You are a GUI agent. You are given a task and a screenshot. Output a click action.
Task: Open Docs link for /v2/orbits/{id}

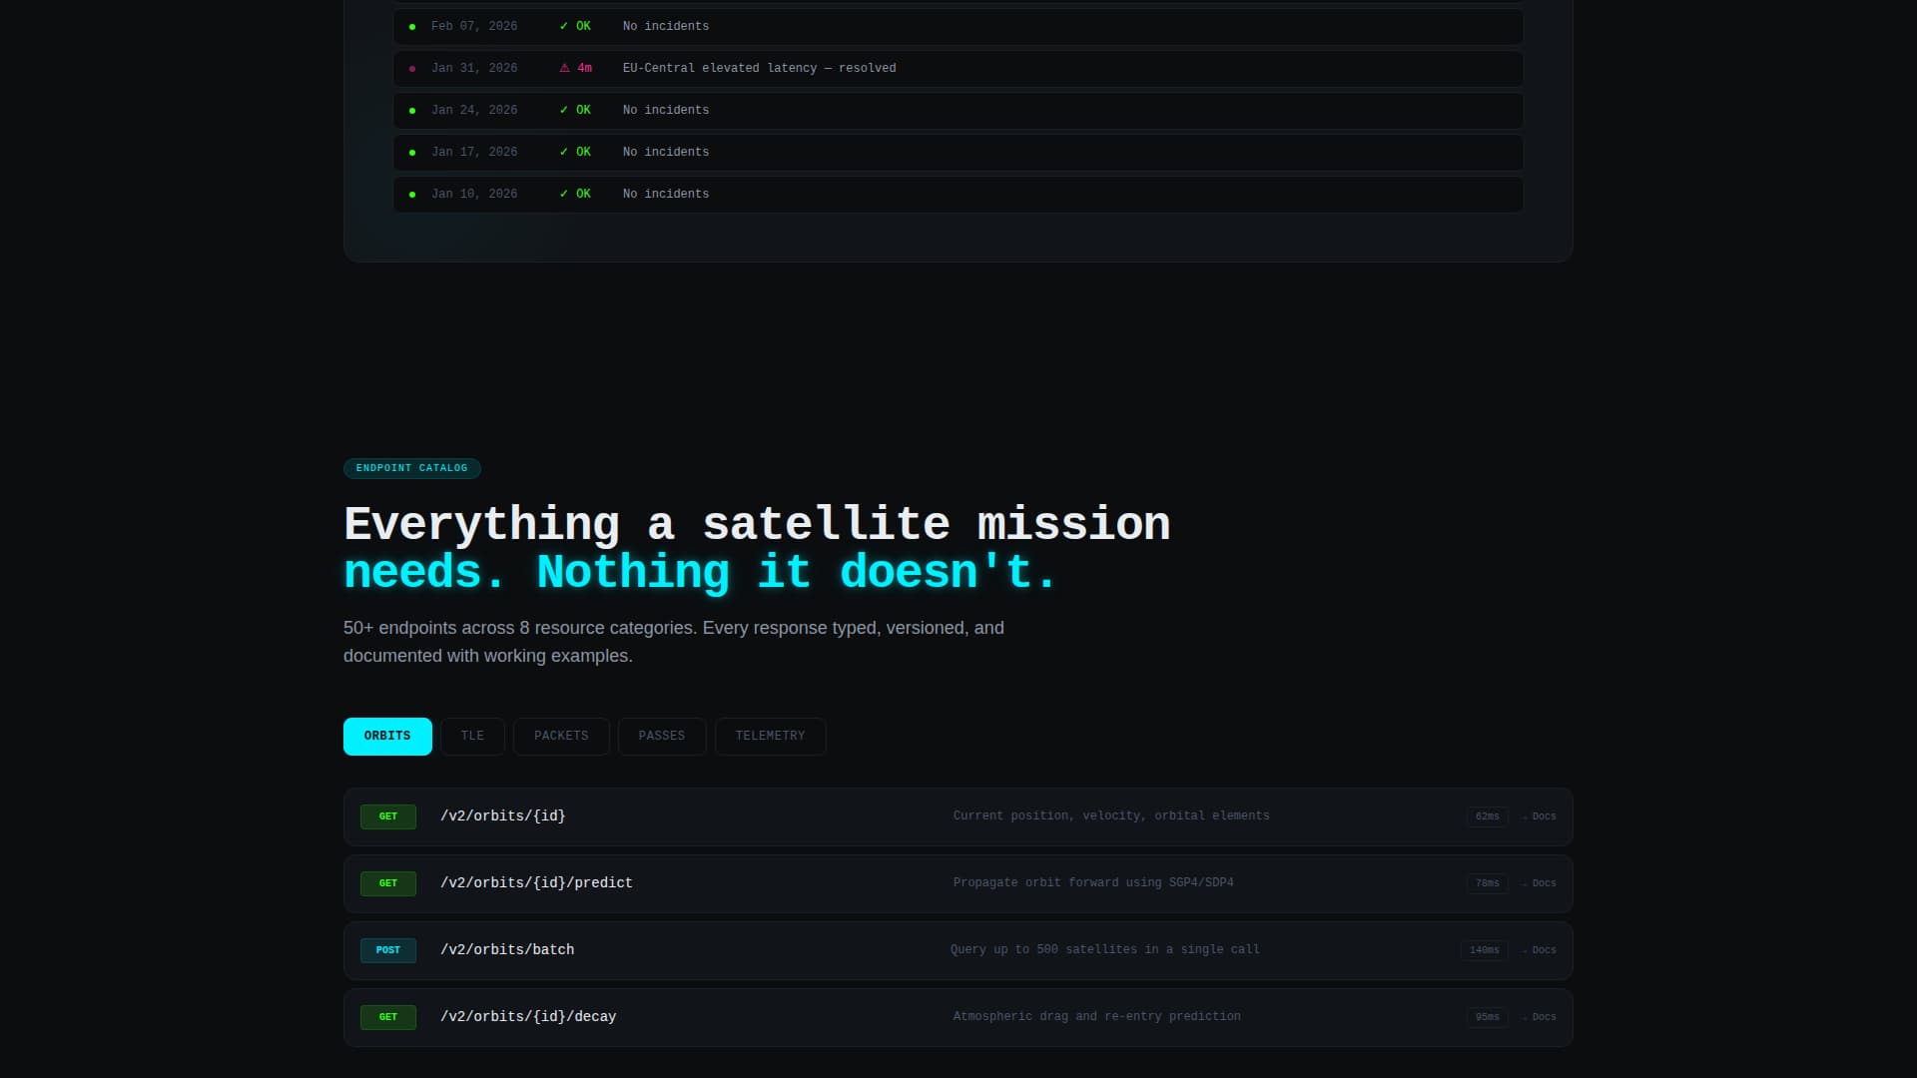tap(1539, 816)
